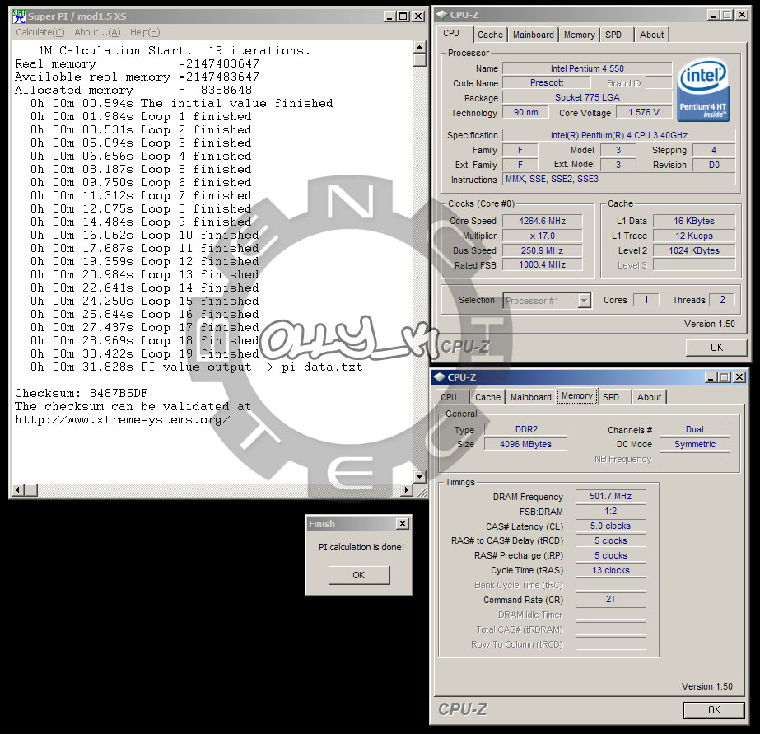Click the Super PI title bar icon
The height and width of the screenshot is (734, 760).
pyautogui.click(x=19, y=16)
